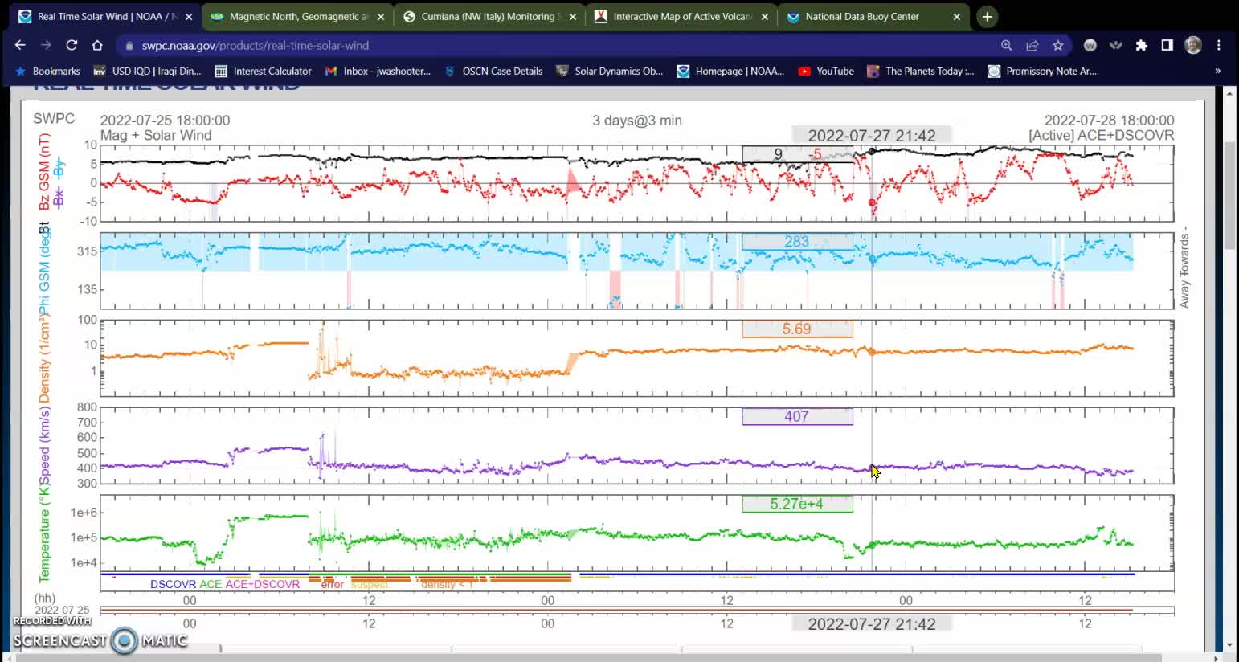Open Cumiana (NW Italy) Monitoring tab
Image resolution: width=1239 pixels, height=662 pixels.
pyautogui.click(x=482, y=17)
